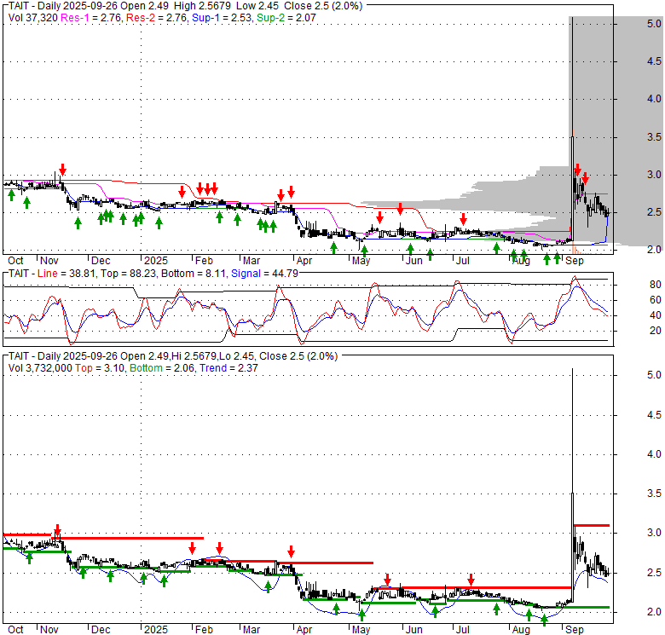Click the 4.0 price tick on bottom chart axis
This screenshot has height=635, width=665.
654,454
